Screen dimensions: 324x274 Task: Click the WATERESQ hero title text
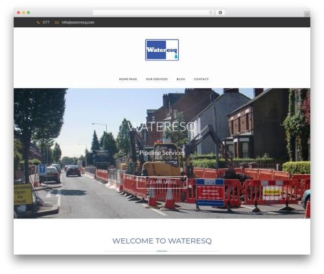point(162,127)
